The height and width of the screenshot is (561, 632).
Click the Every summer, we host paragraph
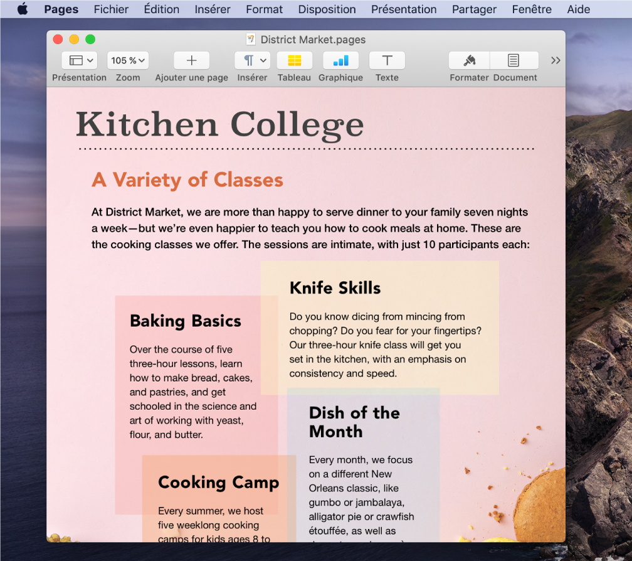click(214, 525)
